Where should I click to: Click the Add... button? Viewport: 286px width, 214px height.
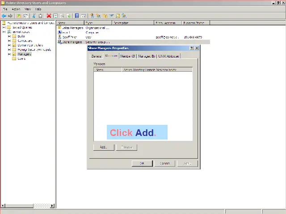(103, 147)
